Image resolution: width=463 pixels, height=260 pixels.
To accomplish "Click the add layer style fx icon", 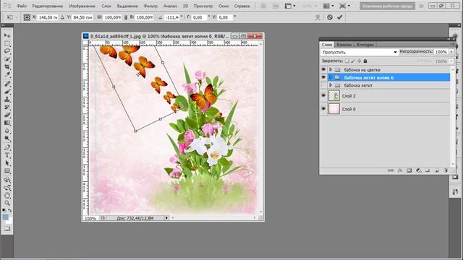I will [400, 170].
